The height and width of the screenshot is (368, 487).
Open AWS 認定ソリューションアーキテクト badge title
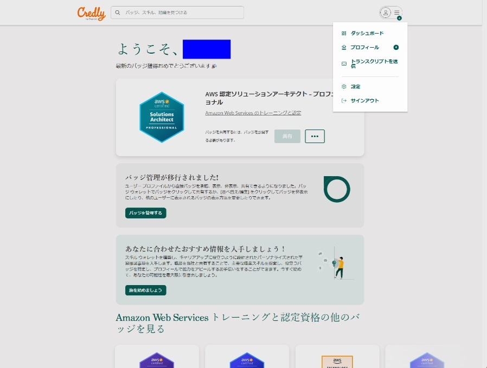coord(269,98)
